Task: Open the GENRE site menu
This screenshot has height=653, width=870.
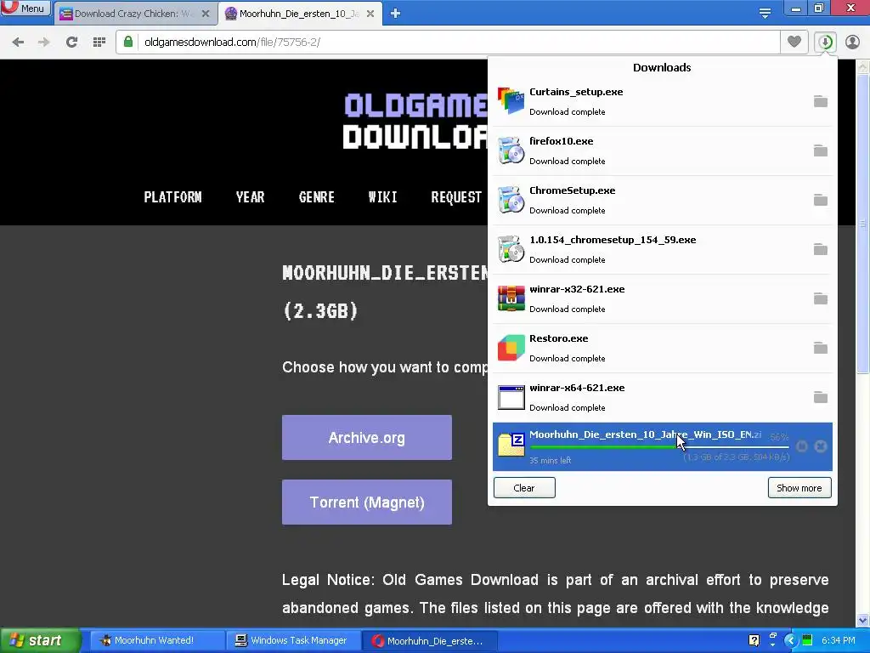Action: [316, 197]
